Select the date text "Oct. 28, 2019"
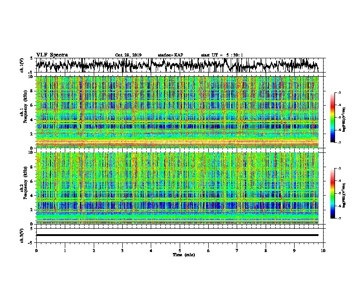 [x=128, y=55]
